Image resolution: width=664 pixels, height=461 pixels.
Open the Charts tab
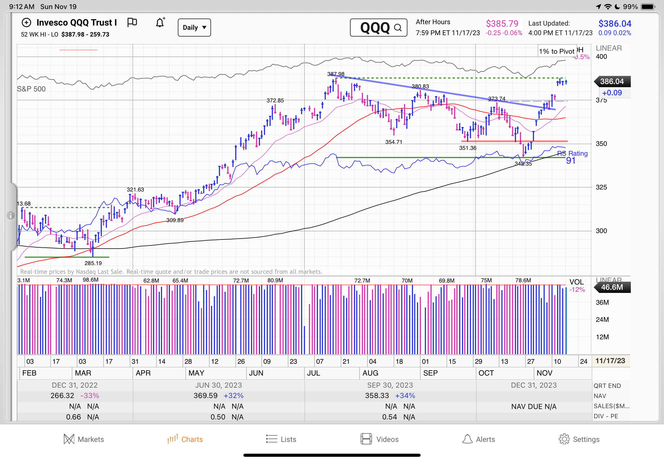[185, 439]
